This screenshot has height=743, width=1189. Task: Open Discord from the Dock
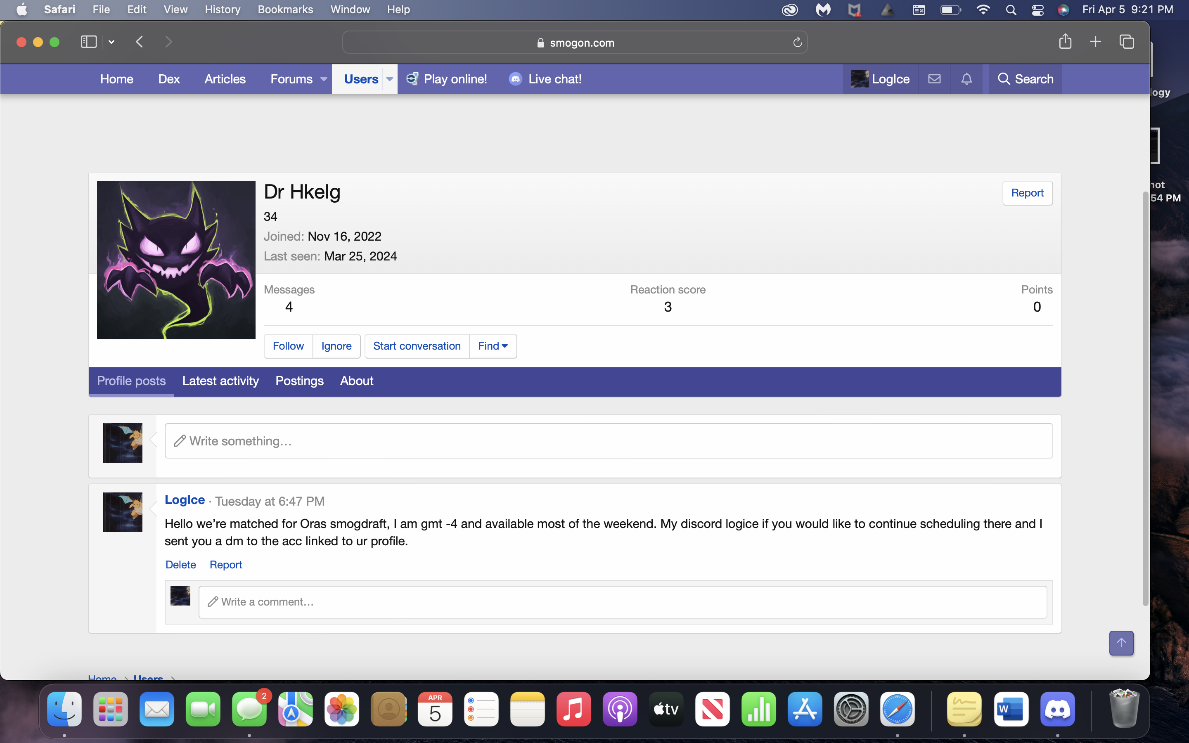click(1057, 710)
